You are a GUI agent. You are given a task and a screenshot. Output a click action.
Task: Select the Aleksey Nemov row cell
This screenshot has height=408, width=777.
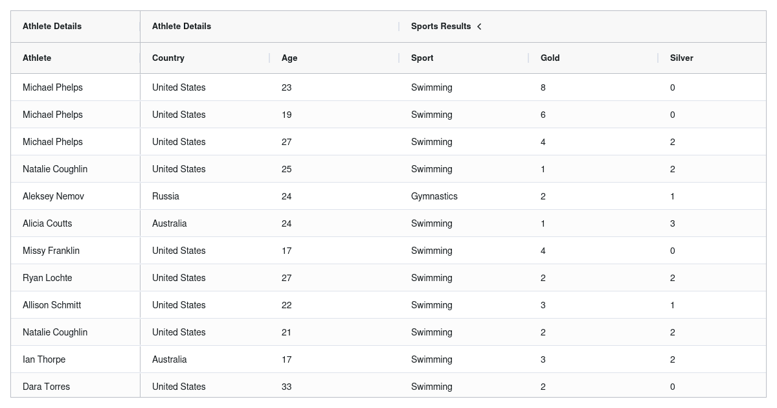[x=76, y=196]
